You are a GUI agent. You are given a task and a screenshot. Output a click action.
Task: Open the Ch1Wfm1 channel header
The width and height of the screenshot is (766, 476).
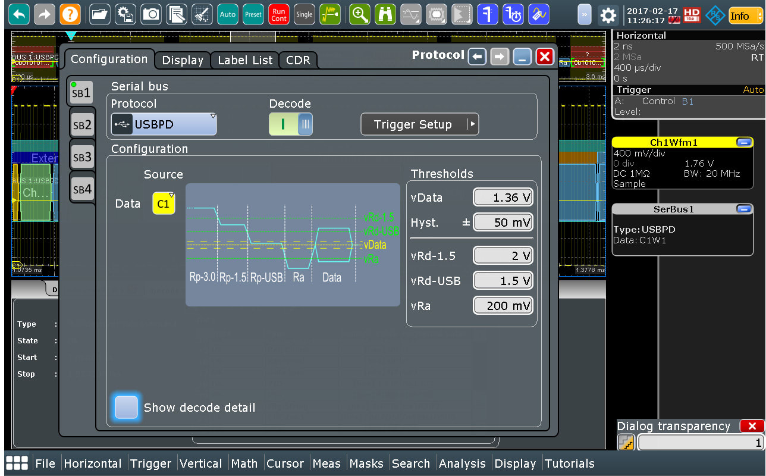tap(673, 142)
